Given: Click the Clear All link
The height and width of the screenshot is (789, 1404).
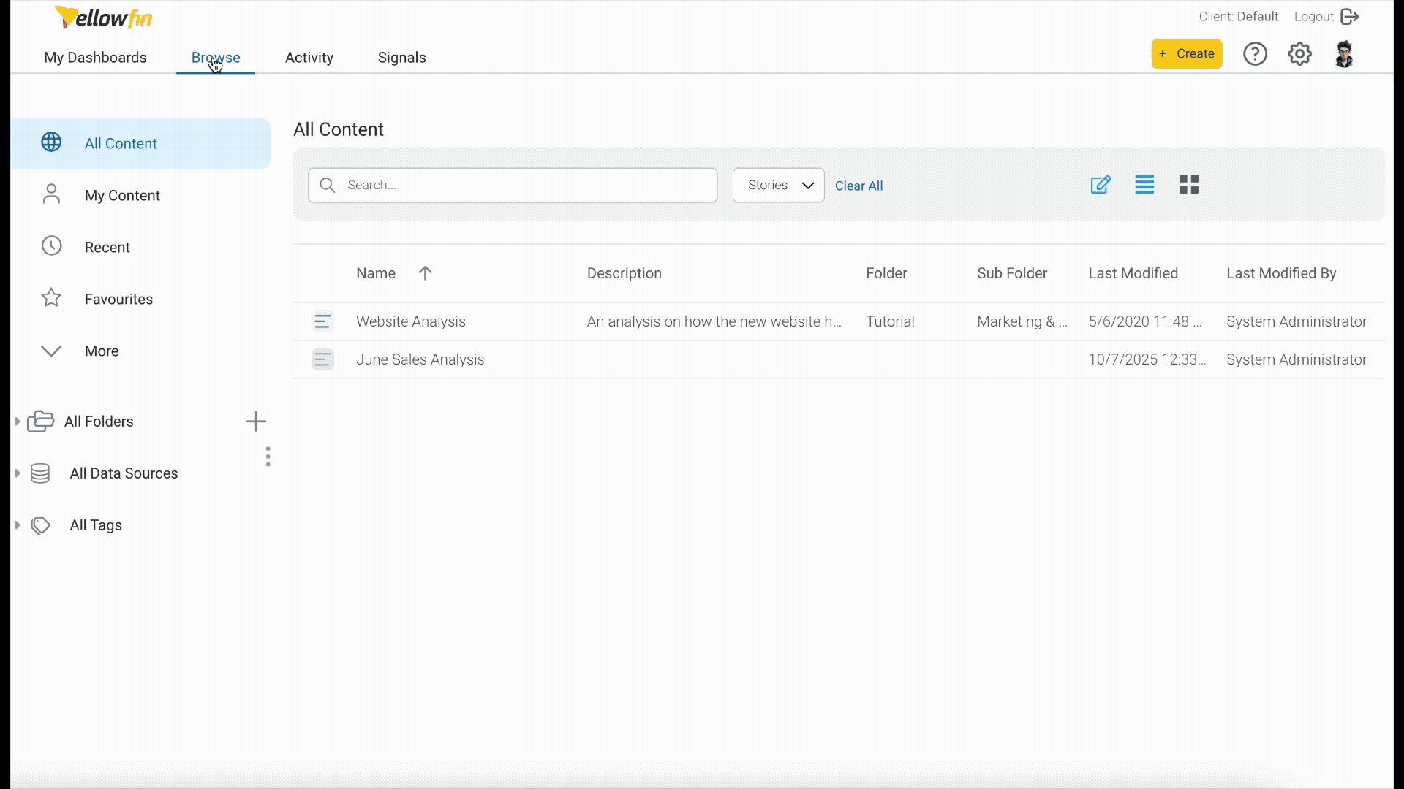Looking at the screenshot, I should point(858,186).
